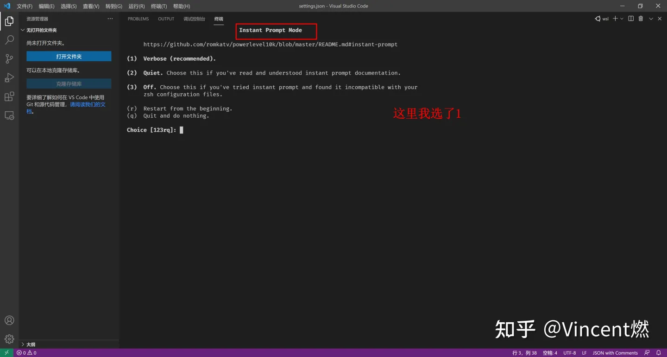
Task: Open the Manage gear icon
Action: pos(9,339)
